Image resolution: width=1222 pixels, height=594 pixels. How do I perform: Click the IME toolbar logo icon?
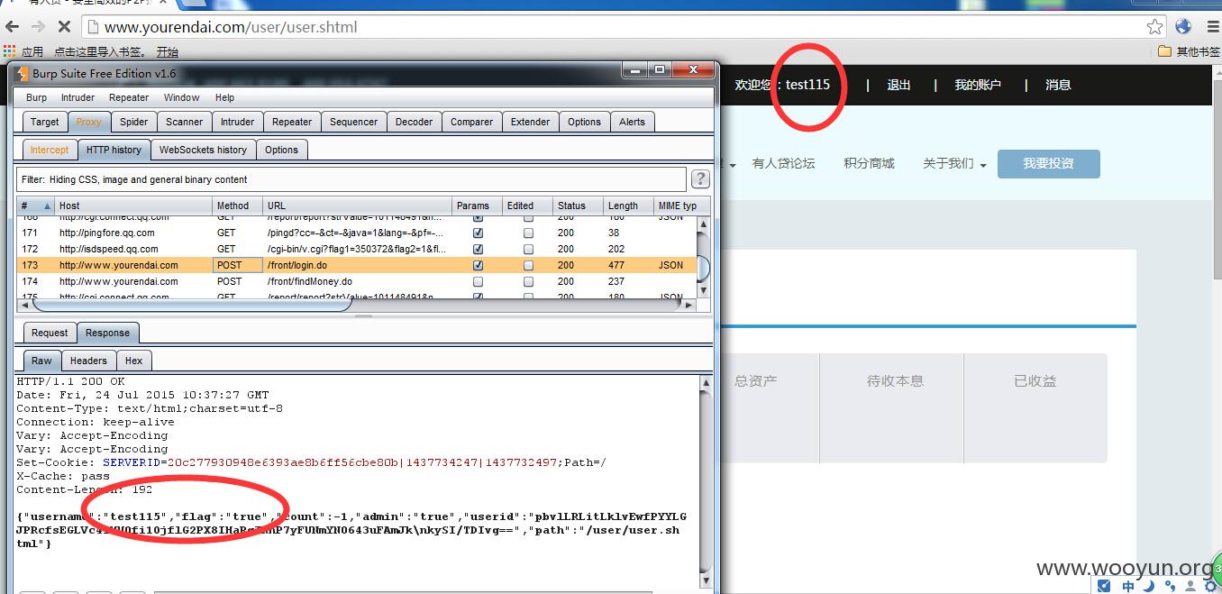[1105, 586]
